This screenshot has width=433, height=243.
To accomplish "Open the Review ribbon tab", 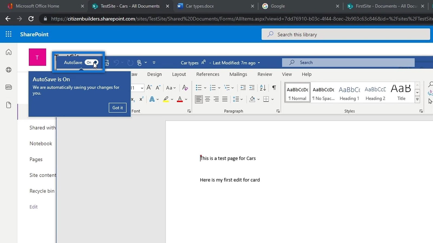I will tap(265, 74).
